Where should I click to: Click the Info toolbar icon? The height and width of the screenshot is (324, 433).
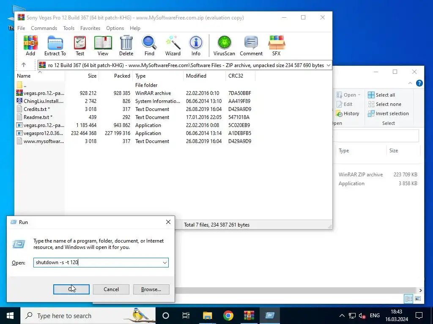click(196, 46)
